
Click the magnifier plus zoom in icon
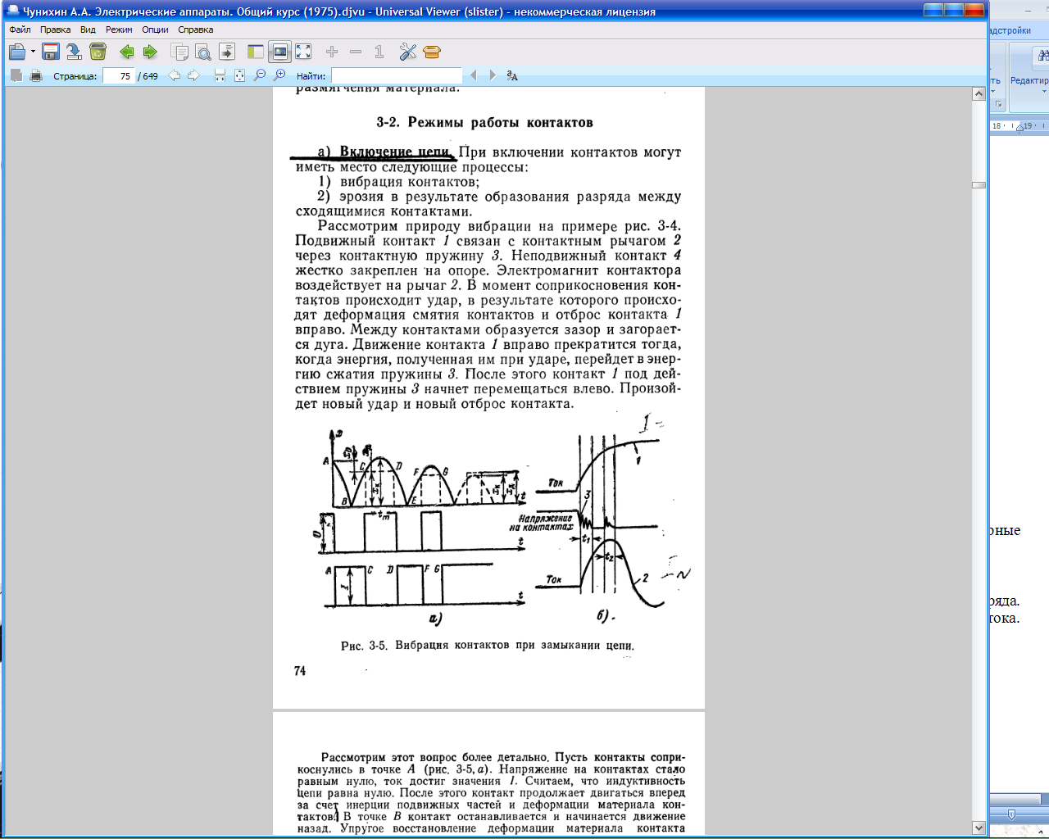coord(279,75)
